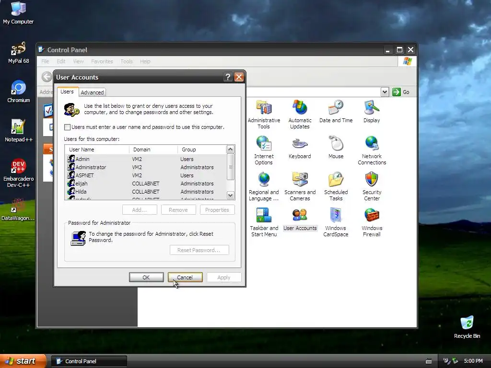Viewport: 491px width, 368px height.
Task: Sort by User Name column header
Action: coord(97,149)
